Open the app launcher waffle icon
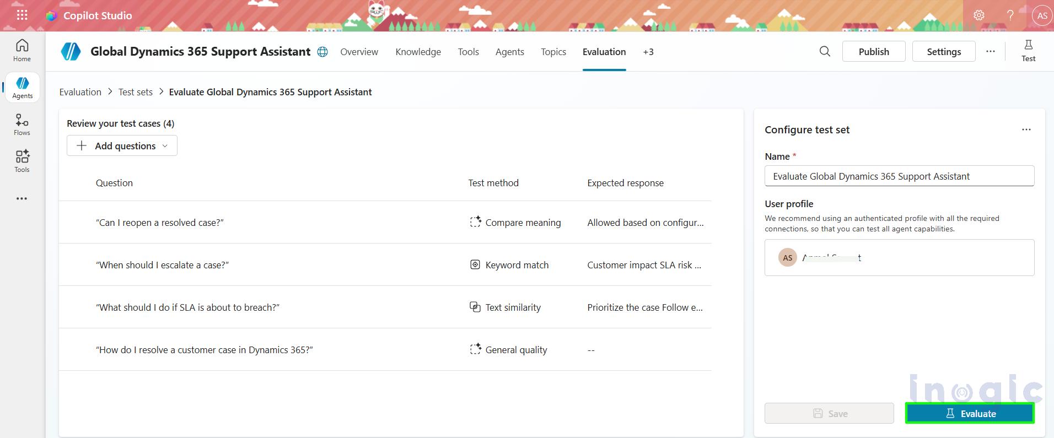This screenshot has height=438, width=1054. click(x=22, y=15)
